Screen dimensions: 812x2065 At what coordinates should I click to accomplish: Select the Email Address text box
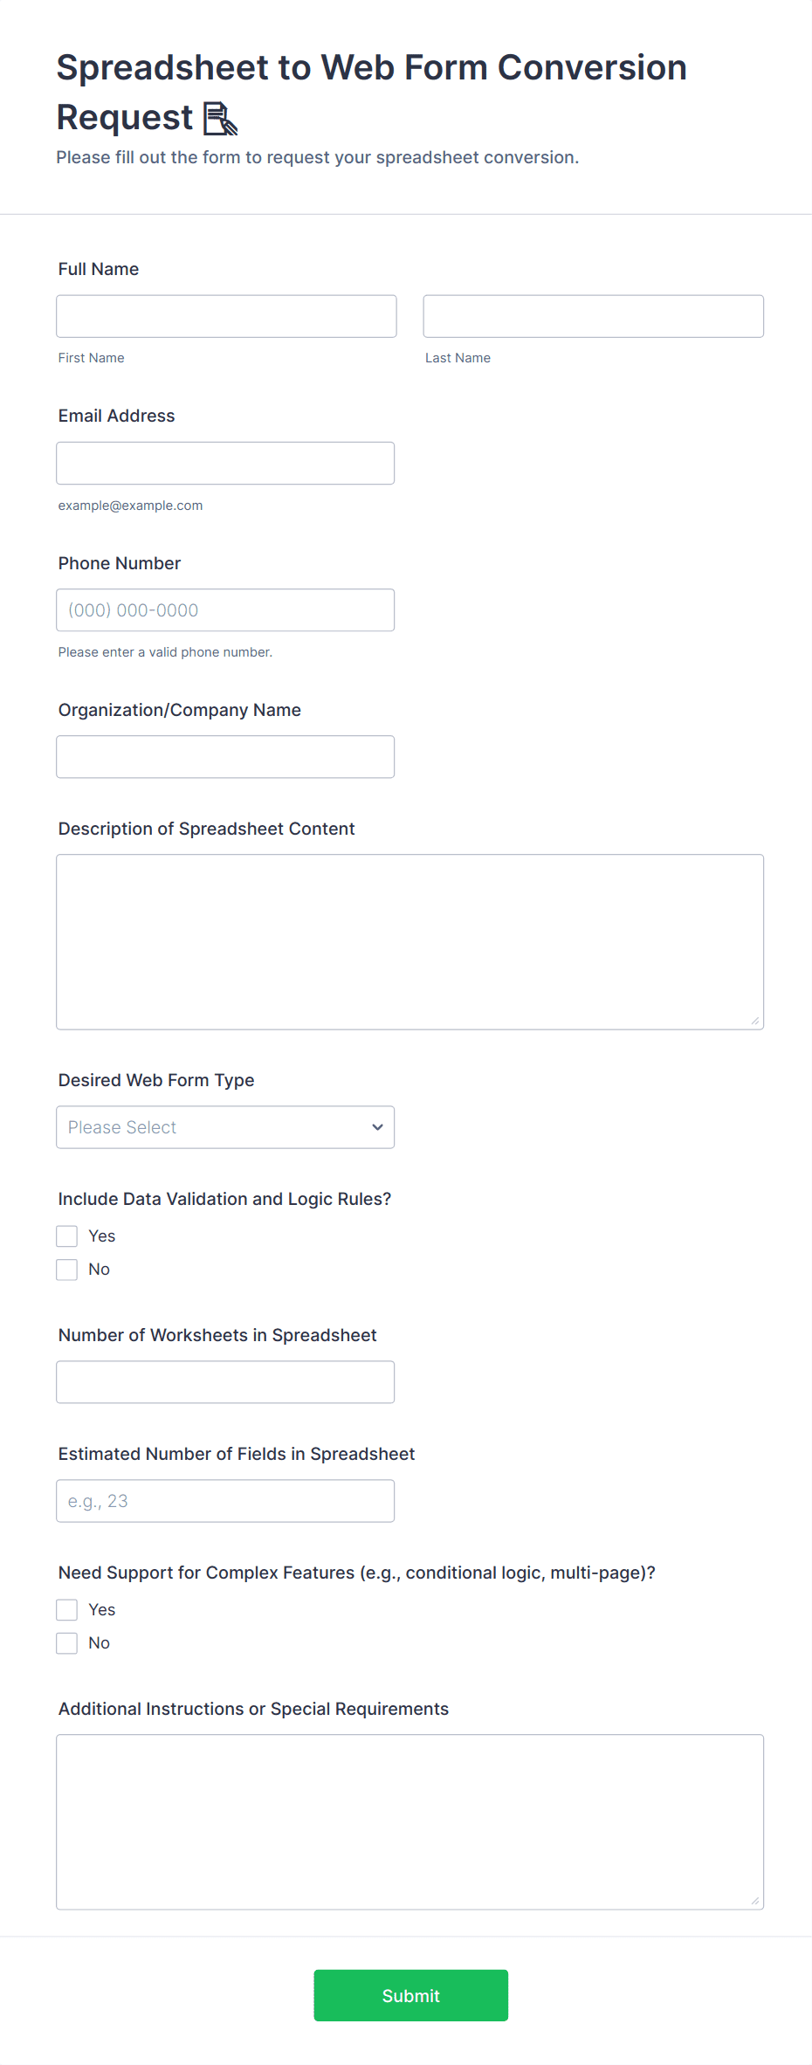tap(225, 463)
